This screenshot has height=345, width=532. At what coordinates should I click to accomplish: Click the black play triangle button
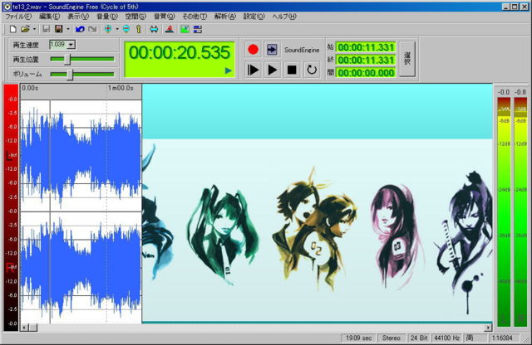coord(272,70)
